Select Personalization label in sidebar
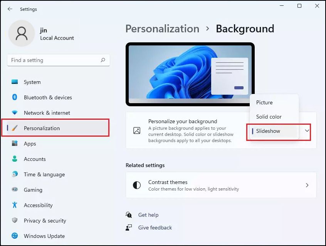 point(42,128)
